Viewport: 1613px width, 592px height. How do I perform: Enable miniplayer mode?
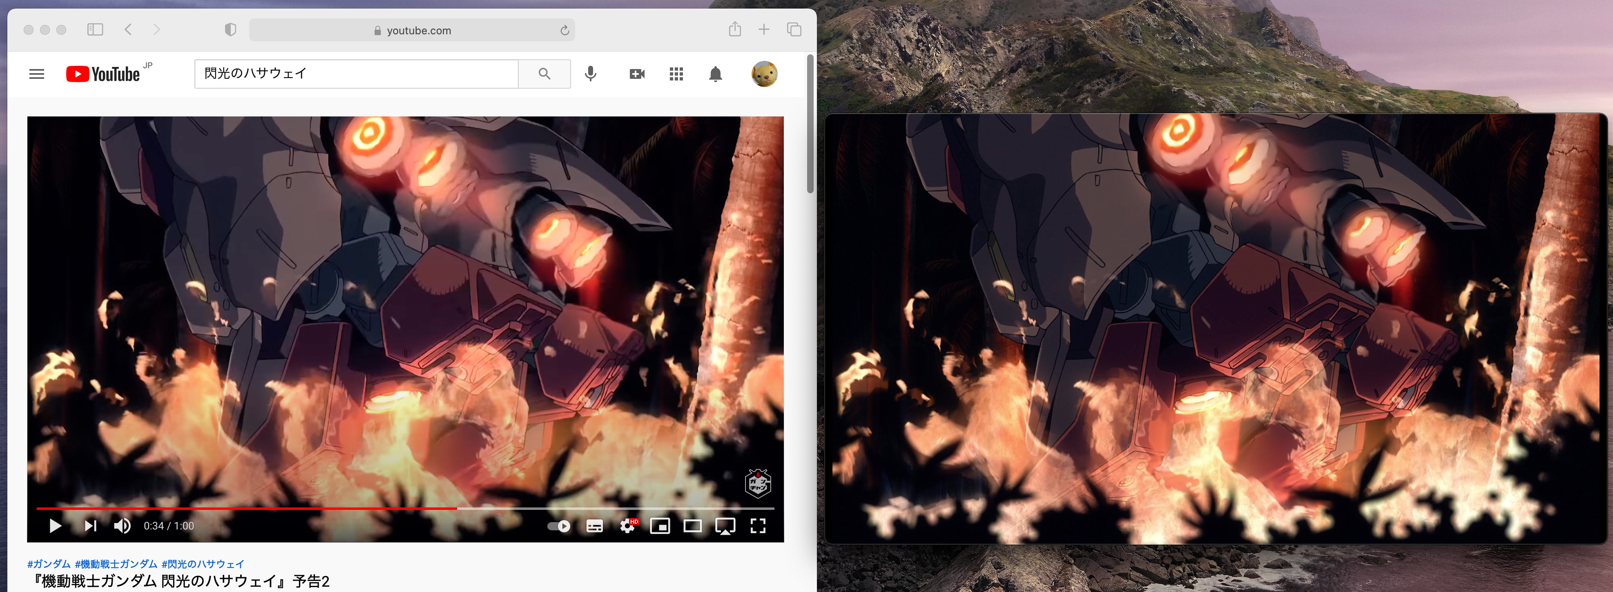[659, 525]
